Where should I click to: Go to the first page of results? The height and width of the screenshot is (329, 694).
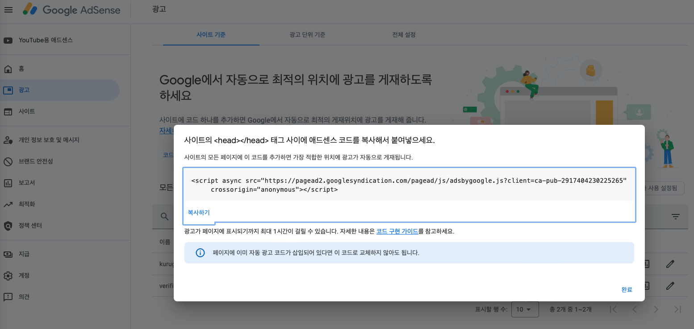click(613, 309)
